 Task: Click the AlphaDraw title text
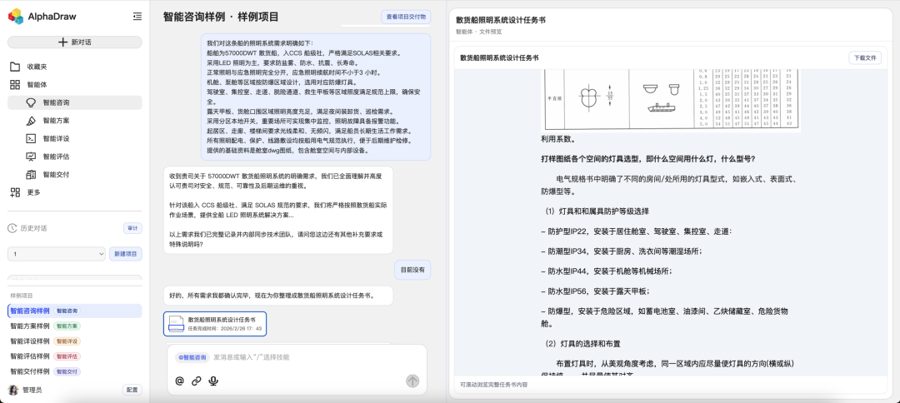pos(52,17)
